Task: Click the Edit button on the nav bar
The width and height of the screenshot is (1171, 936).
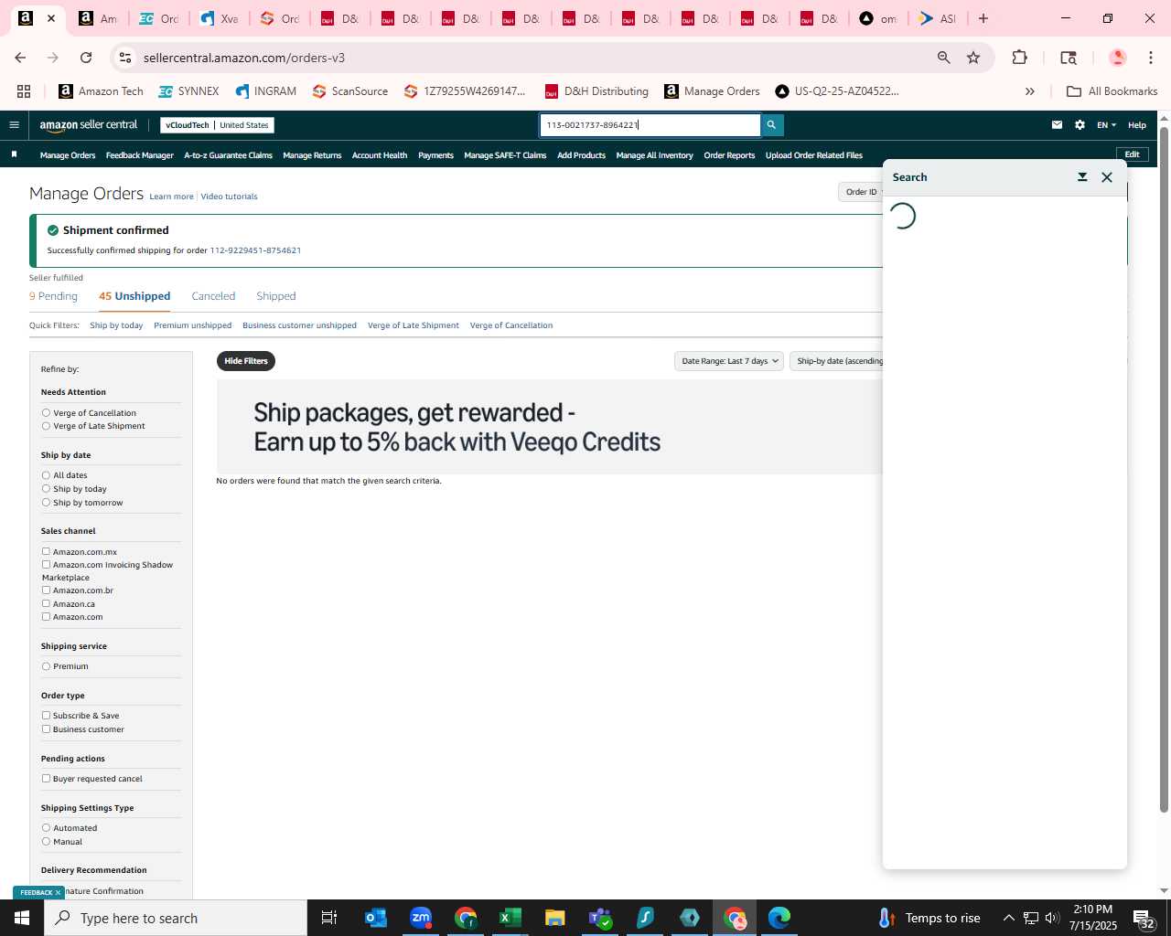Action: [x=1132, y=154]
